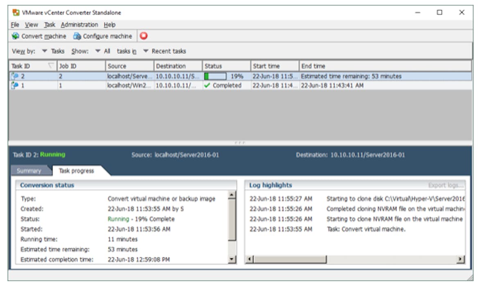Click the 19% progress bar for task 2
491x296 pixels.
tap(215, 76)
